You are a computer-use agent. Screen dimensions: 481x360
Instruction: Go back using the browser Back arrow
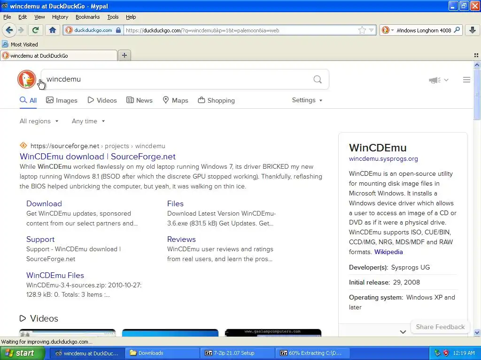9,30
